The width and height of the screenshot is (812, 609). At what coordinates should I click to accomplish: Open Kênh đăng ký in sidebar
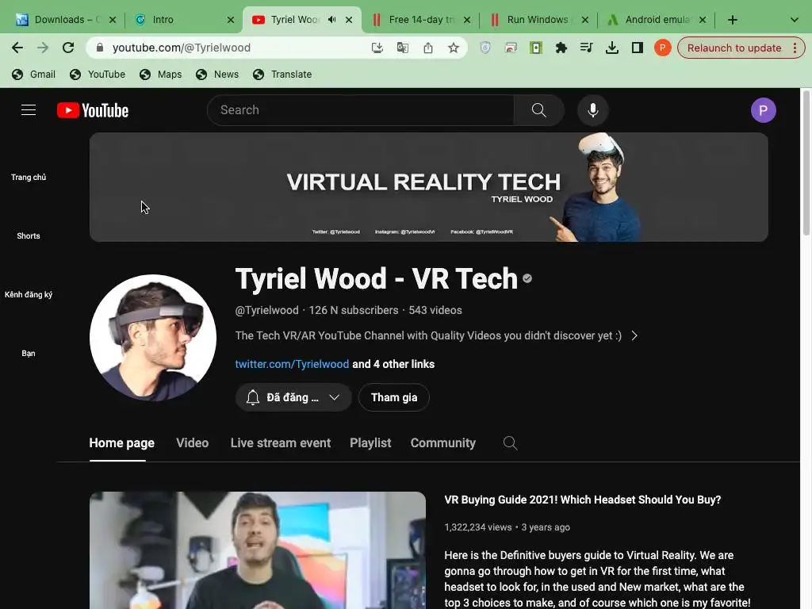29,294
